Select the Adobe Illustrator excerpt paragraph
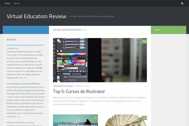Viewport: 189px width, 126px height. [x=100, y=101]
